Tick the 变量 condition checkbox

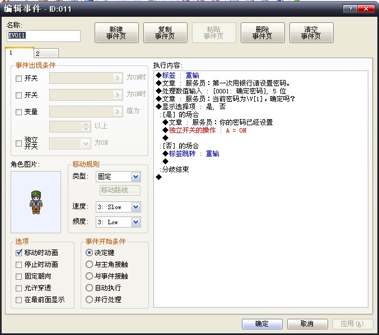(18, 112)
